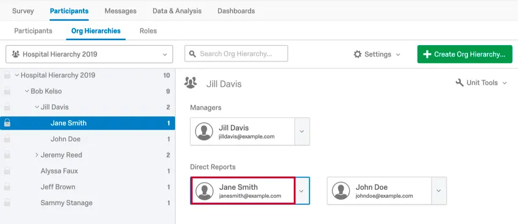Select the Org Hierarchies sub-tab

point(96,30)
